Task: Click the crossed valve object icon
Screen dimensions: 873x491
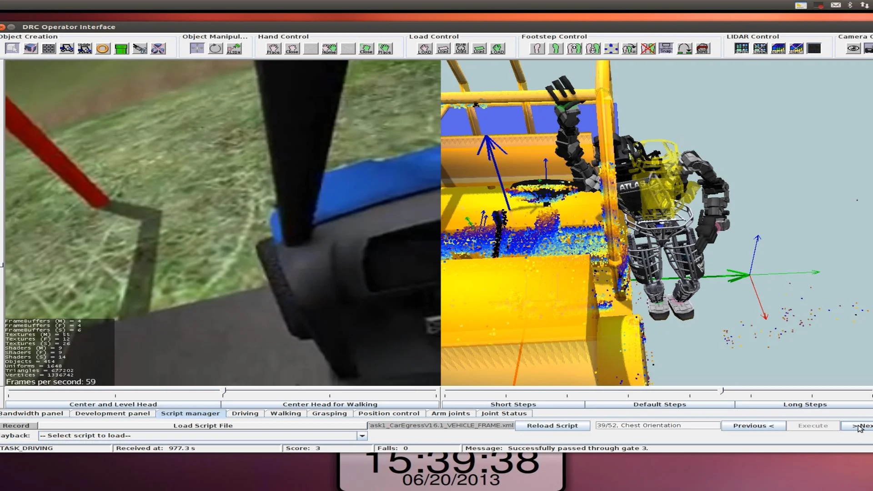Action: [158, 48]
